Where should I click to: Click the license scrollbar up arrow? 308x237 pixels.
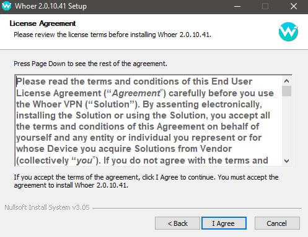pyautogui.click(x=286, y=81)
